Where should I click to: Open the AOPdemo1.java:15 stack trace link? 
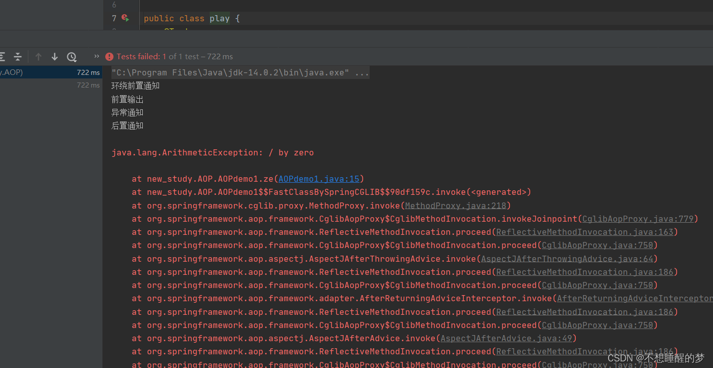pyautogui.click(x=319, y=179)
